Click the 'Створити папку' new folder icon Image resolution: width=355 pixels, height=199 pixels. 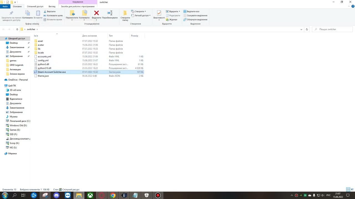pos(125,13)
